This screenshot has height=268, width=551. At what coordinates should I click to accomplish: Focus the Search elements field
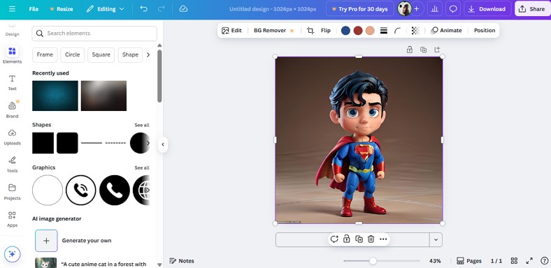click(x=94, y=33)
